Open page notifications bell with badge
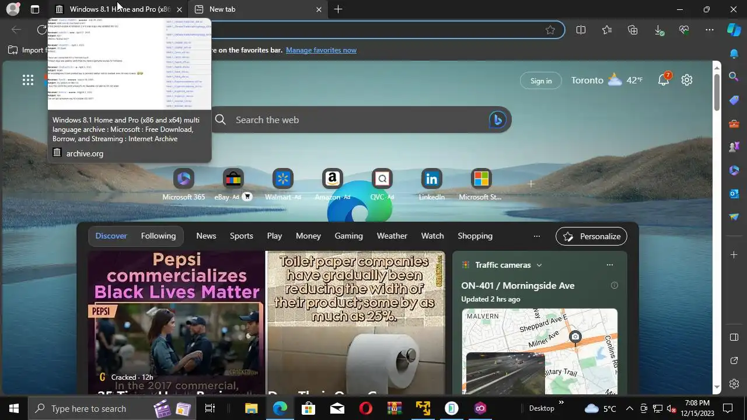 click(x=664, y=80)
